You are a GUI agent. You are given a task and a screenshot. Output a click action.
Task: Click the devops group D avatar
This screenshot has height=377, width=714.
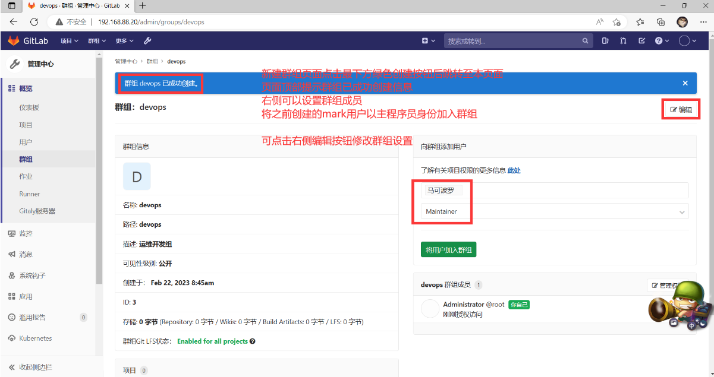pyautogui.click(x=137, y=176)
